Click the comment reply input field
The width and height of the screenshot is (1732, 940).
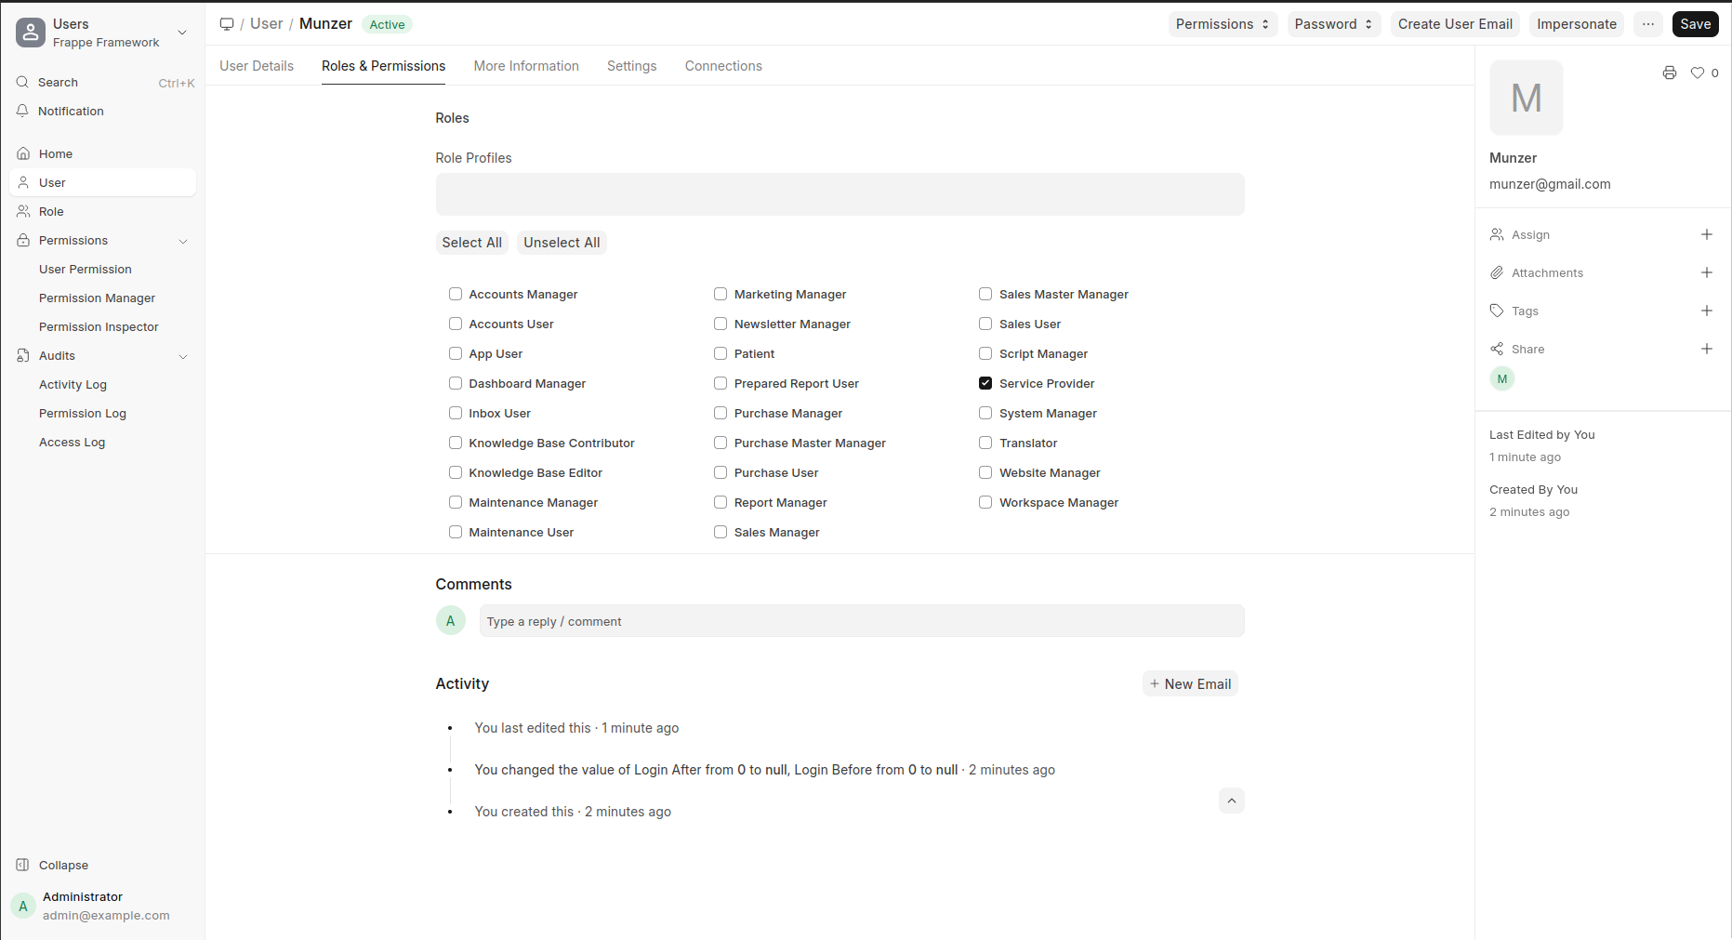pos(861,621)
